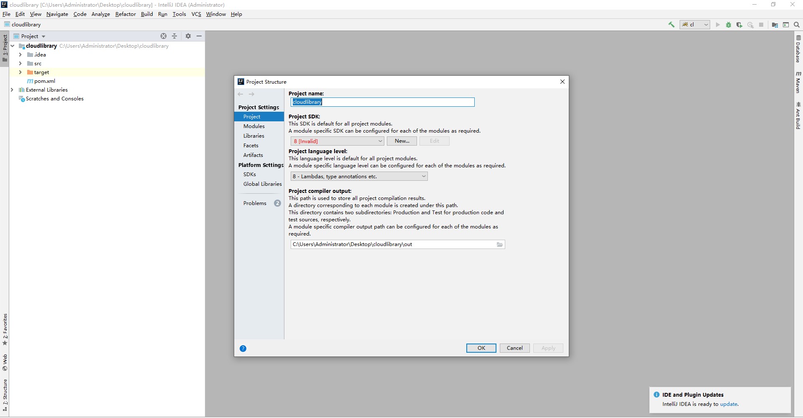Open the Analyze menu
The height and width of the screenshot is (418, 803).
coord(101,14)
